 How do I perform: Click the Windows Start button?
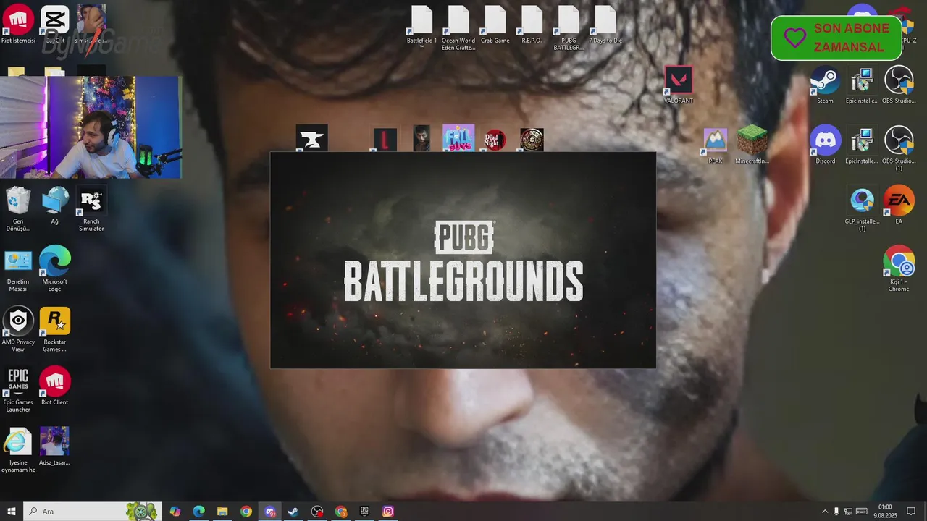(12, 512)
